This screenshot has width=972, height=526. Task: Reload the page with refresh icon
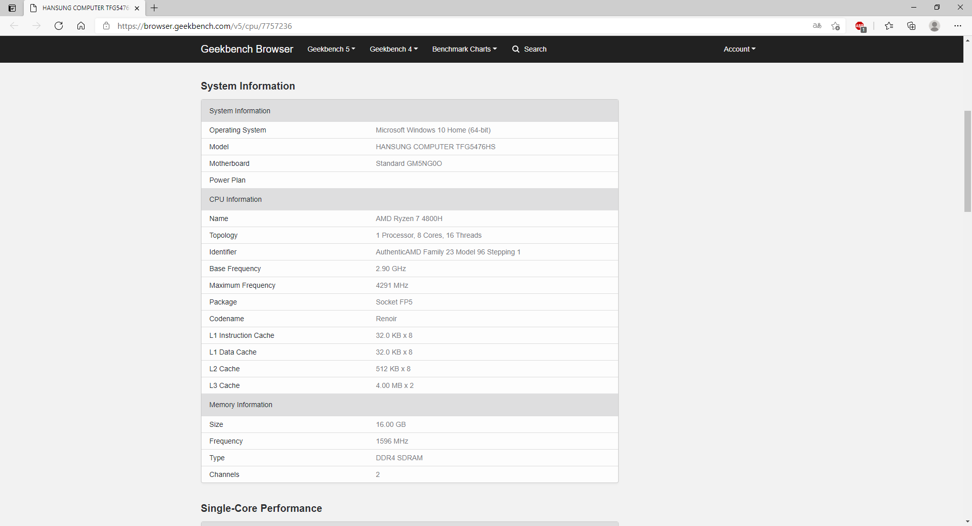click(59, 26)
